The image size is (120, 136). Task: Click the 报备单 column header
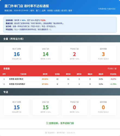point(90,74)
